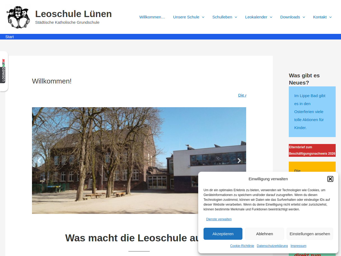Close the consent dialog with X
The width and height of the screenshot is (341, 256).
click(x=330, y=179)
